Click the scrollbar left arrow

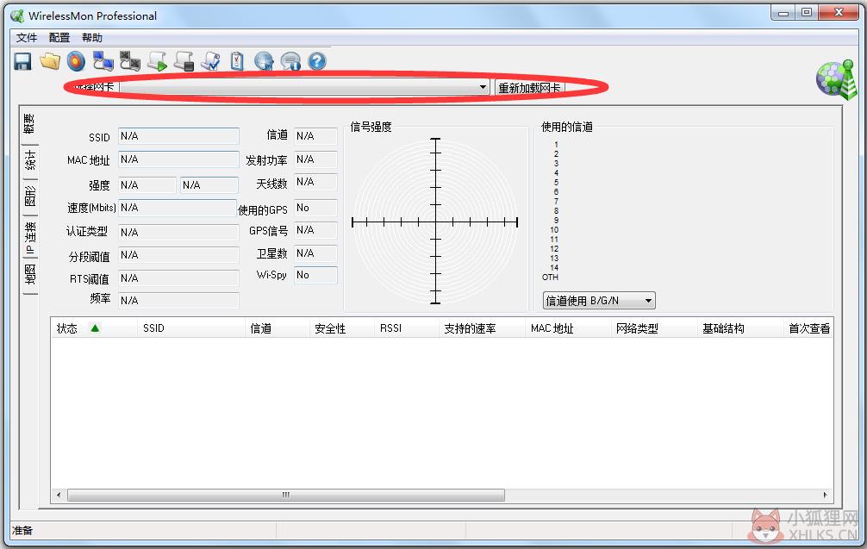[x=59, y=495]
